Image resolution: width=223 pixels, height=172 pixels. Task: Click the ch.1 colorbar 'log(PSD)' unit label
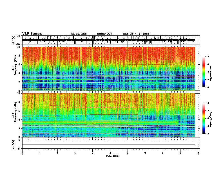[x=211, y=73]
